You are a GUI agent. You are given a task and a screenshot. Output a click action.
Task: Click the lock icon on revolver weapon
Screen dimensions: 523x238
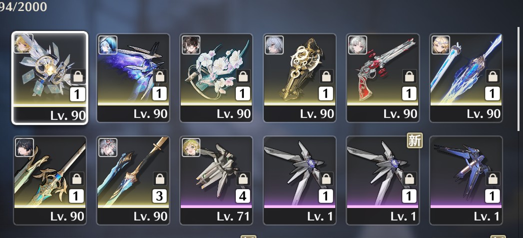click(x=409, y=77)
